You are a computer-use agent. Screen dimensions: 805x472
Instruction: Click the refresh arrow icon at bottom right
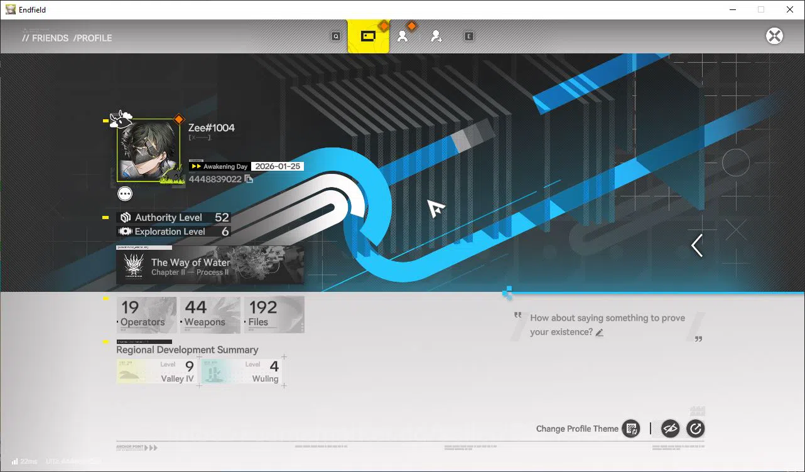point(696,429)
